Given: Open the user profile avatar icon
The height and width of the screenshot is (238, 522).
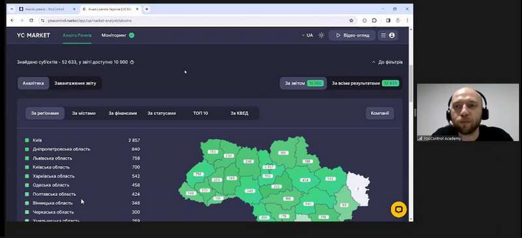Looking at the screenshot, I should (392, 35).
